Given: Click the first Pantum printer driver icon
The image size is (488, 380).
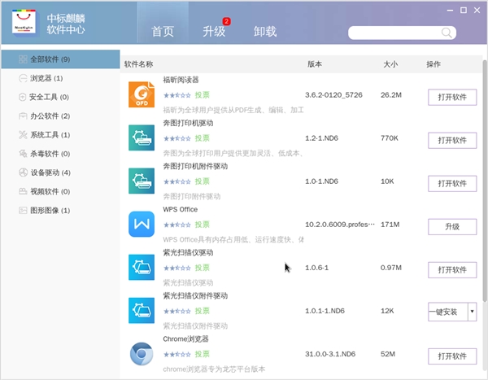Looking at the screenshot, I should pos(142,138).
